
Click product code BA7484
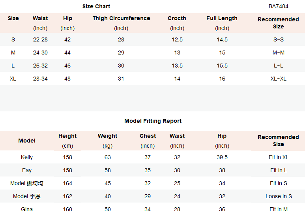point(278,6)
